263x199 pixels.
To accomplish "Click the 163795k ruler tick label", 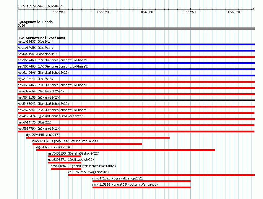I will [103, 12].
